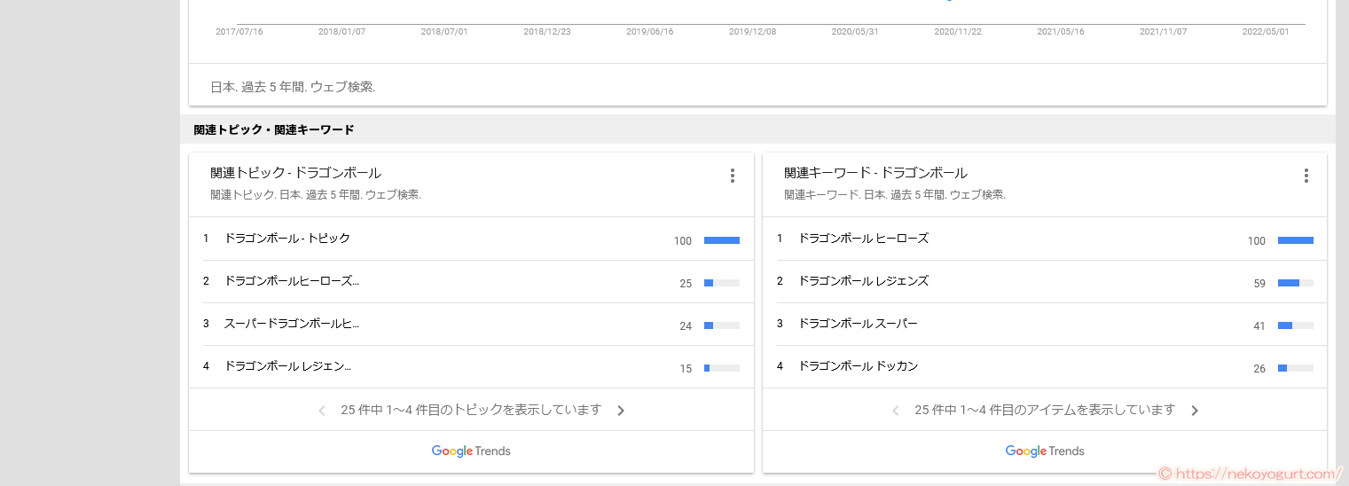Click the 2022/05/01 axis date label

click(x=1266, y=32)
